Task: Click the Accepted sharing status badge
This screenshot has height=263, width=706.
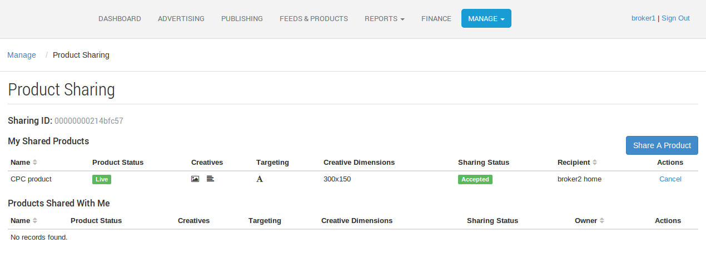Action: (x=475, y=179)
